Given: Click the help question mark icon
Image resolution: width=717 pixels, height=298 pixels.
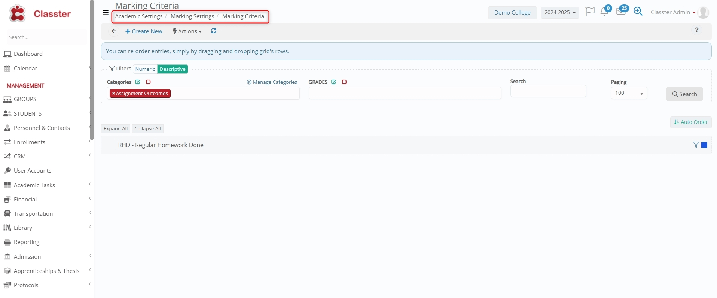Looking at the screenshot, I should click(696, 30).
